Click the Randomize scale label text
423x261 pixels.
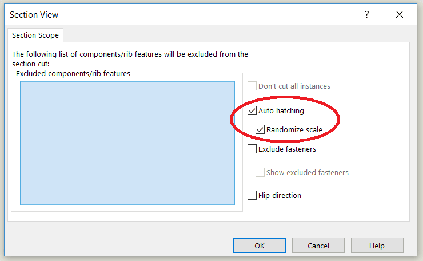click(294, 130)
